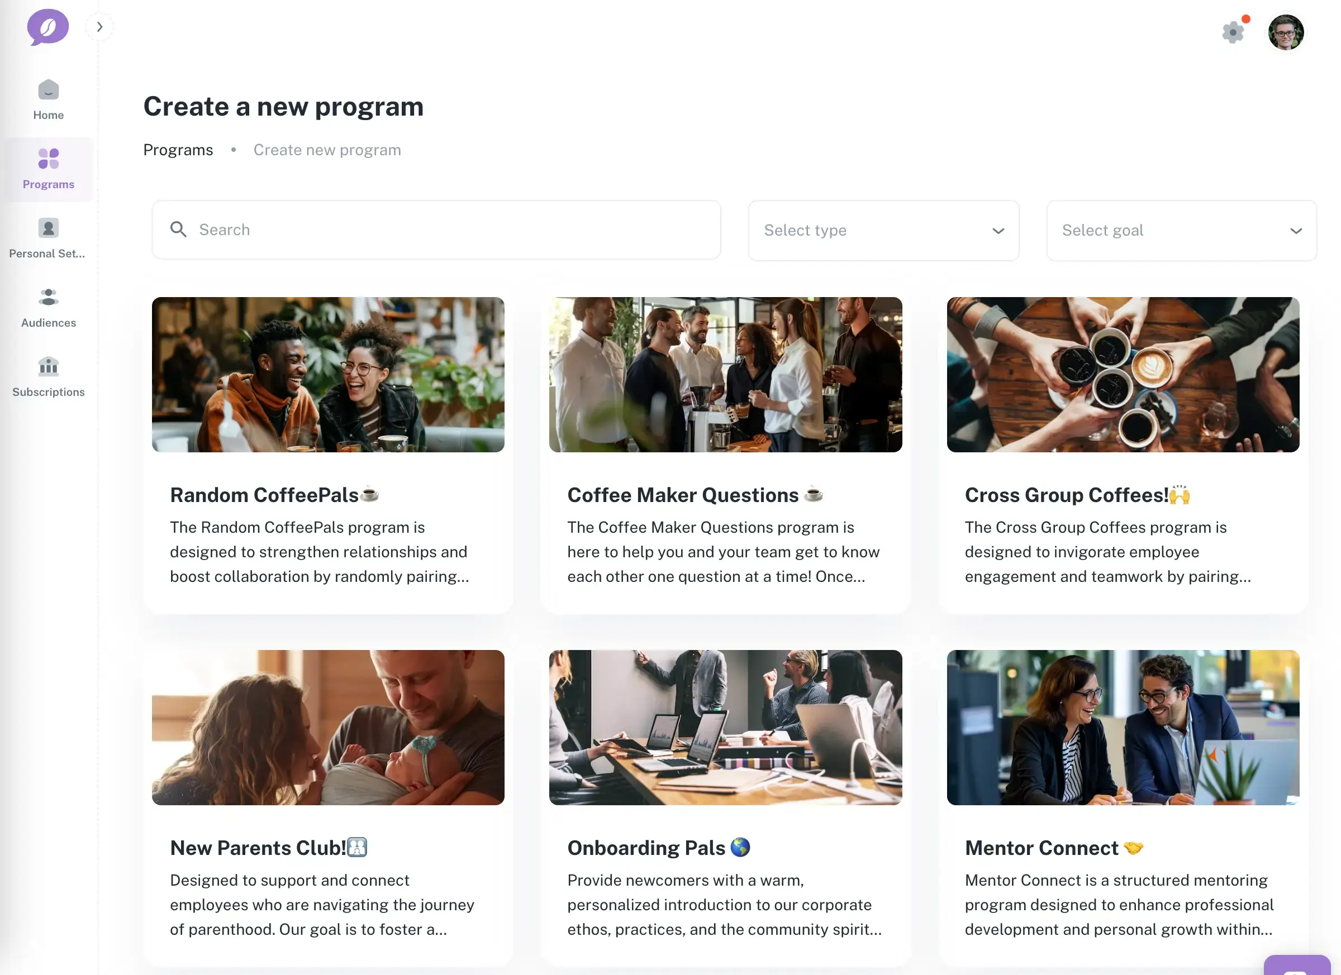This screenshot has height=975, width=1341.
Task: Go to the Audiences icon in sidebar
Action: (49, 297)
